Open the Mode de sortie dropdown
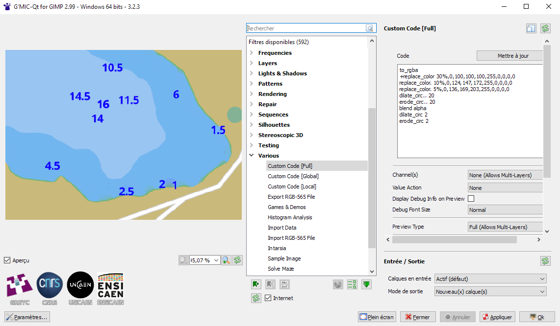560x326 pixels. pyautogui.click(x=490, y=292)
